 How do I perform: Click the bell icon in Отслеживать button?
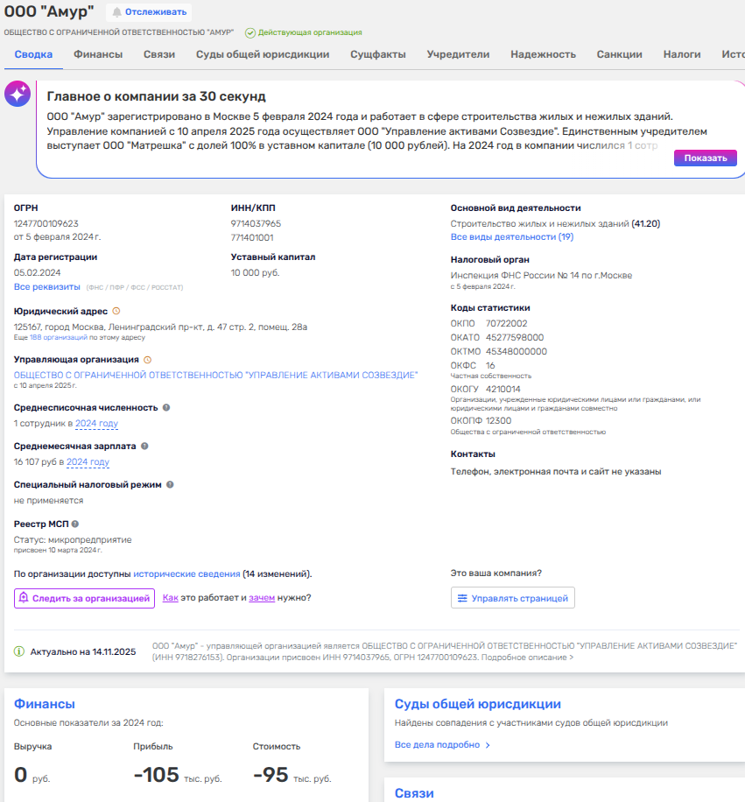point(117,12)
